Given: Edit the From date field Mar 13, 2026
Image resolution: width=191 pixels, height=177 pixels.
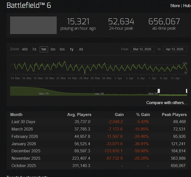Looking at the screenshot, I should pos(142,49).
